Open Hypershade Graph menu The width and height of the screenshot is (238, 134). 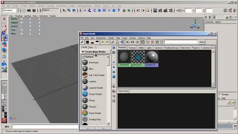pyautogui.click(x=125, y=38)
